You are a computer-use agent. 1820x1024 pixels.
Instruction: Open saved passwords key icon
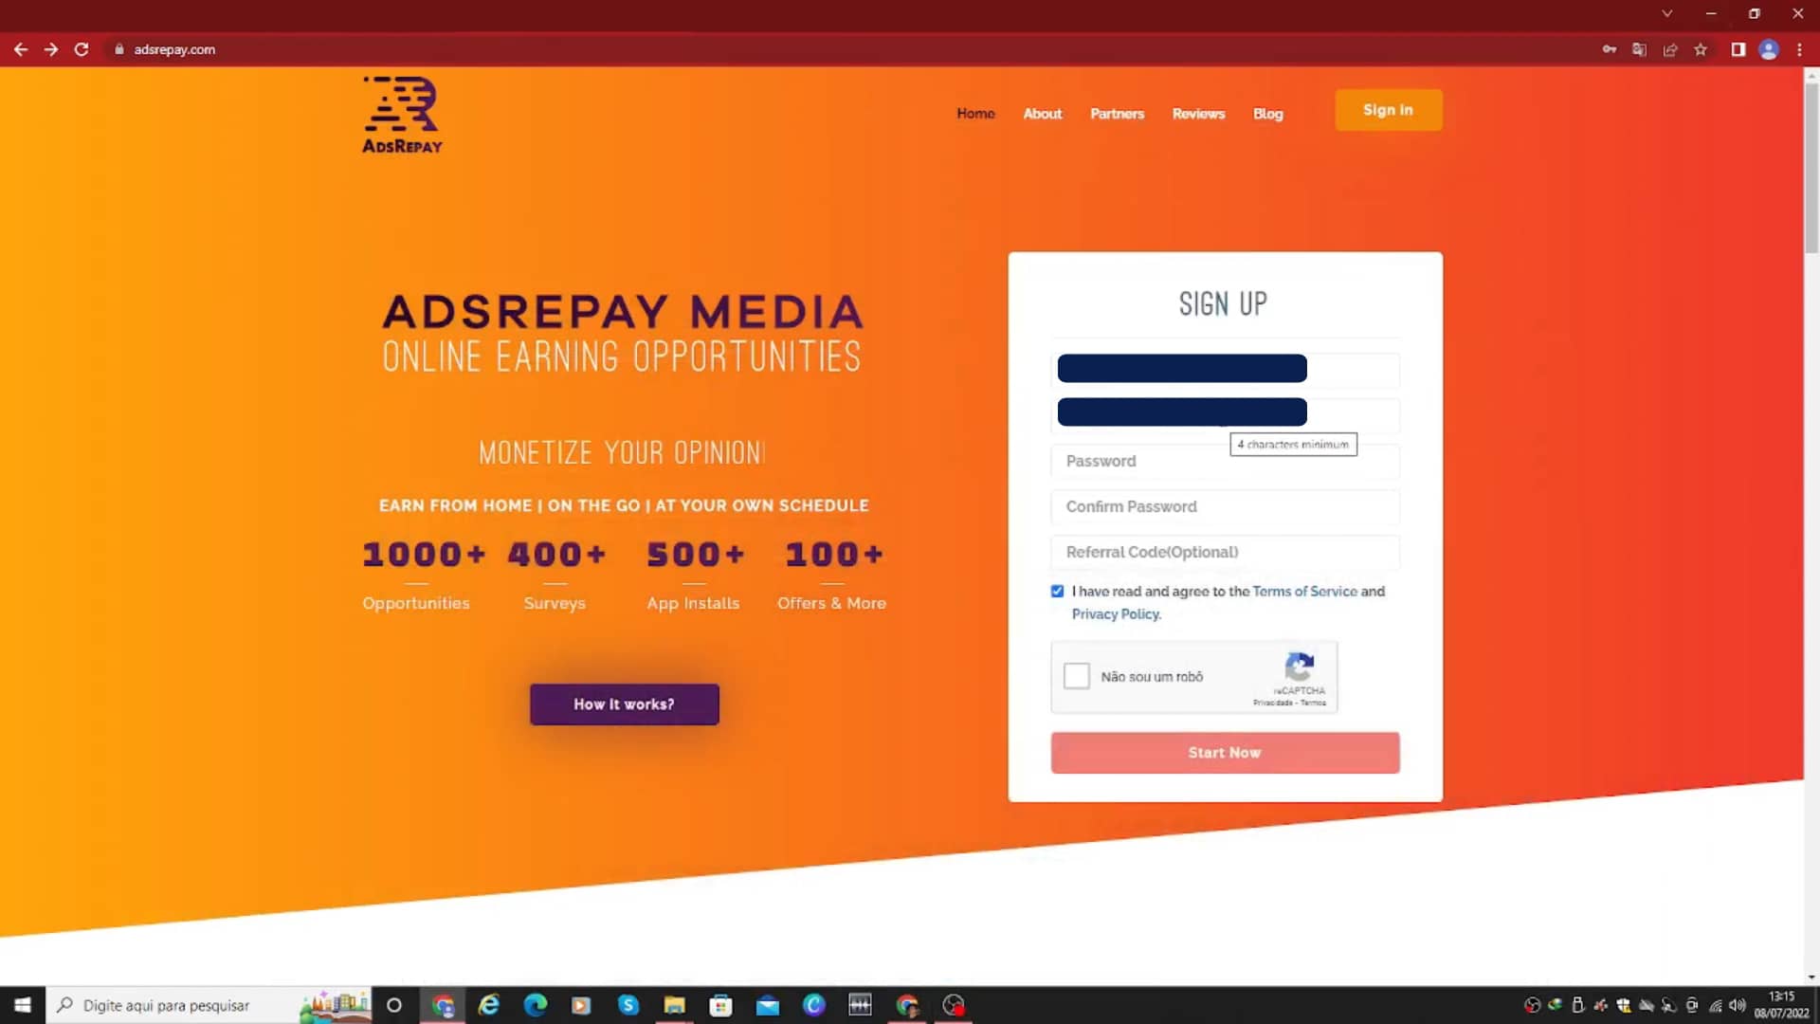[x=1610, y=49]
